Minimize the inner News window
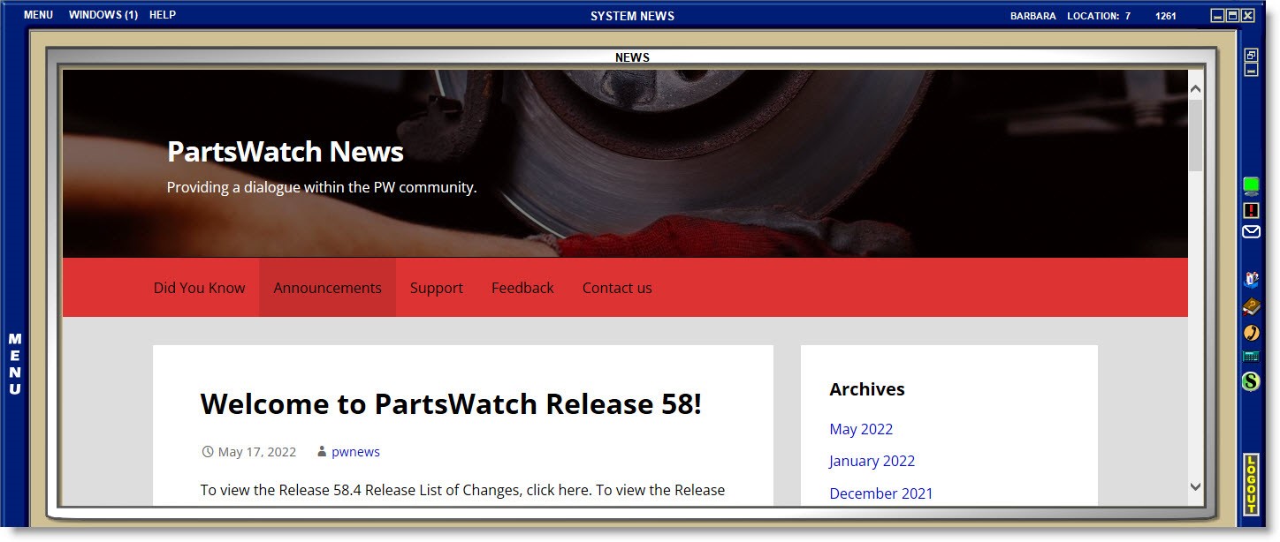This screenshot has height=542, width=1280. click(x=1251, y=70)
